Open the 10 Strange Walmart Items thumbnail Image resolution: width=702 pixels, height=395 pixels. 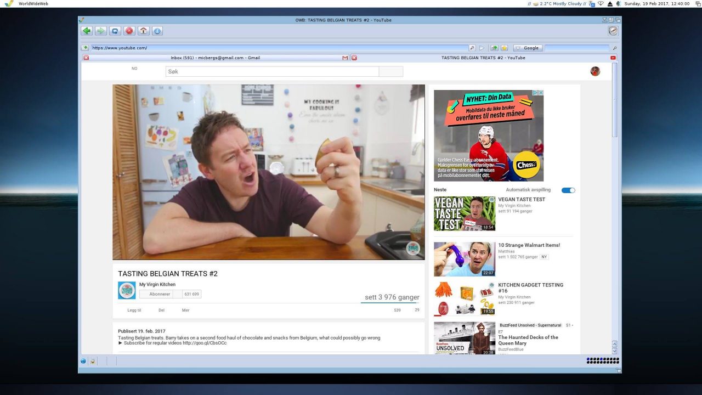[465, 259]
